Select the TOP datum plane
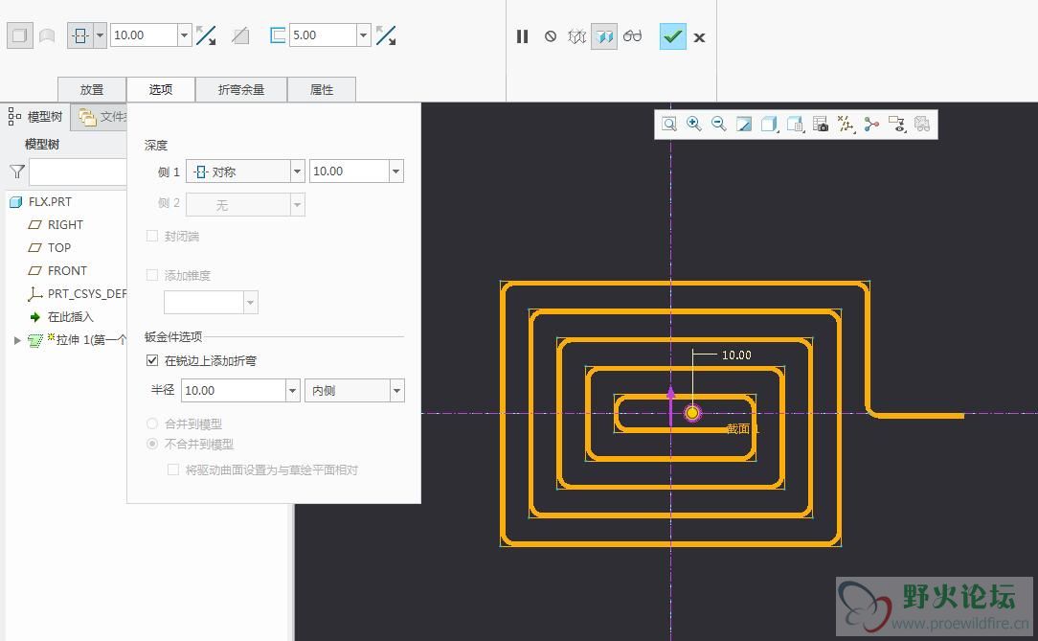Screen dimensions: 1038x641 59,247
